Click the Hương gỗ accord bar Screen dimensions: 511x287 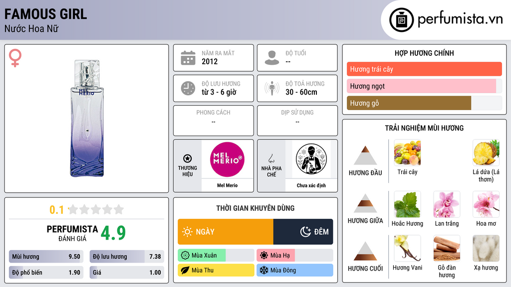[424, 103]
